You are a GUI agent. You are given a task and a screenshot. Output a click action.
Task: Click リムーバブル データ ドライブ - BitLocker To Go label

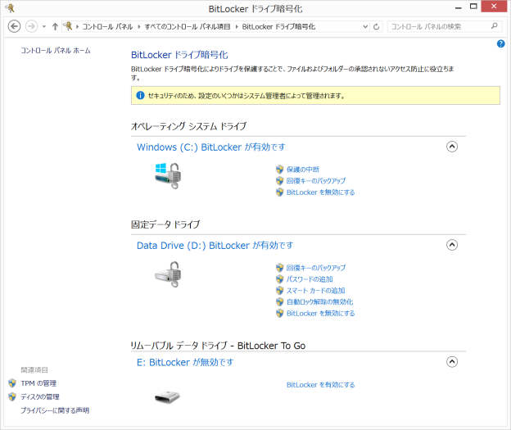click(218, 346)
